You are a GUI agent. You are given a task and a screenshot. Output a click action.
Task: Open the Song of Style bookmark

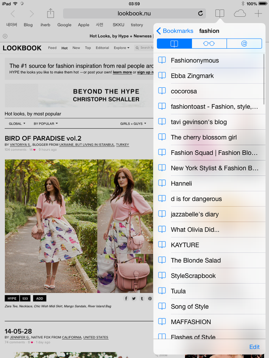[209, 306]
